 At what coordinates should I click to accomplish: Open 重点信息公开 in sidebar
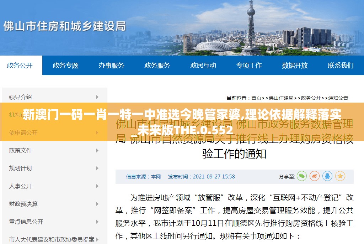click(x=26, y=222)
